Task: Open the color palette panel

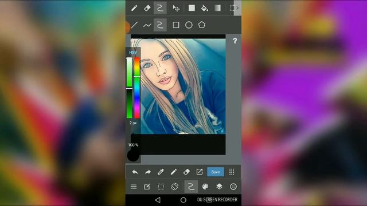Action: point(205,187)
